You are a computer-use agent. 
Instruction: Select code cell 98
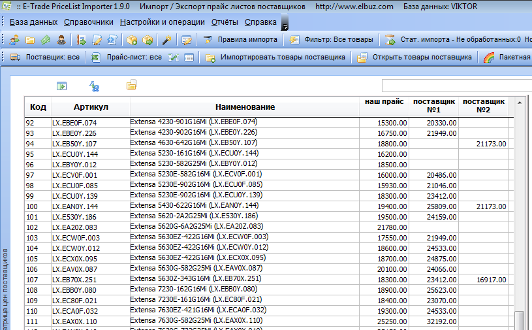click(x=38, y=186)
